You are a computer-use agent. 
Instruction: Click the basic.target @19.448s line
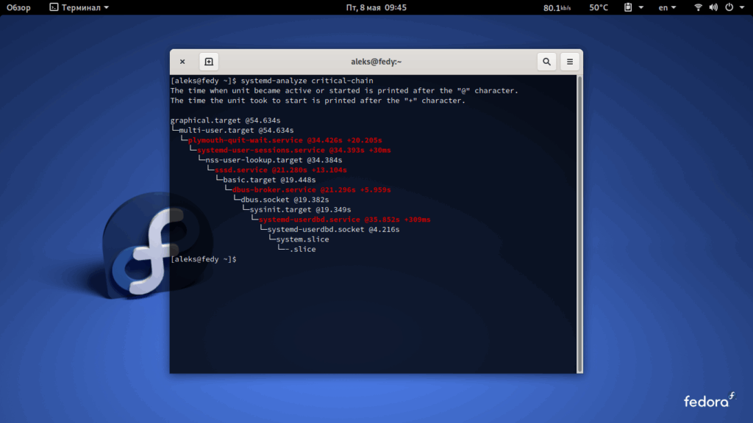pyautogui.click(x=269, y=180)
